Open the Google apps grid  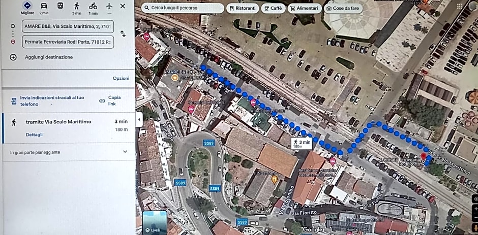[x=473, y=6]
